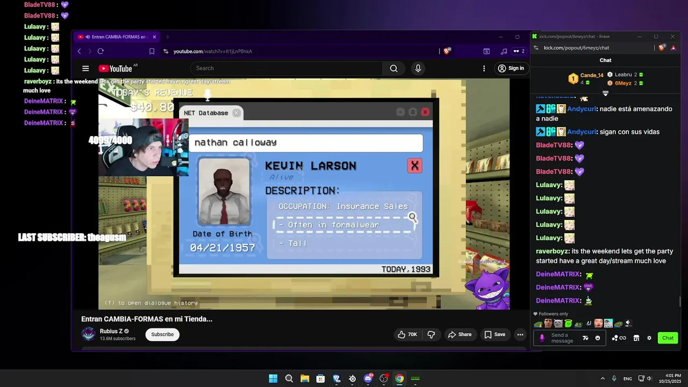
Task: Open the browser music note playlist icon
Action: 504,51
